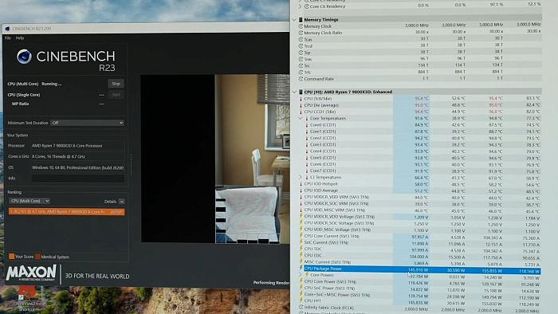Click the CPU Package Power lightning icon
The image size is (558, 314).
click(301, 269)
